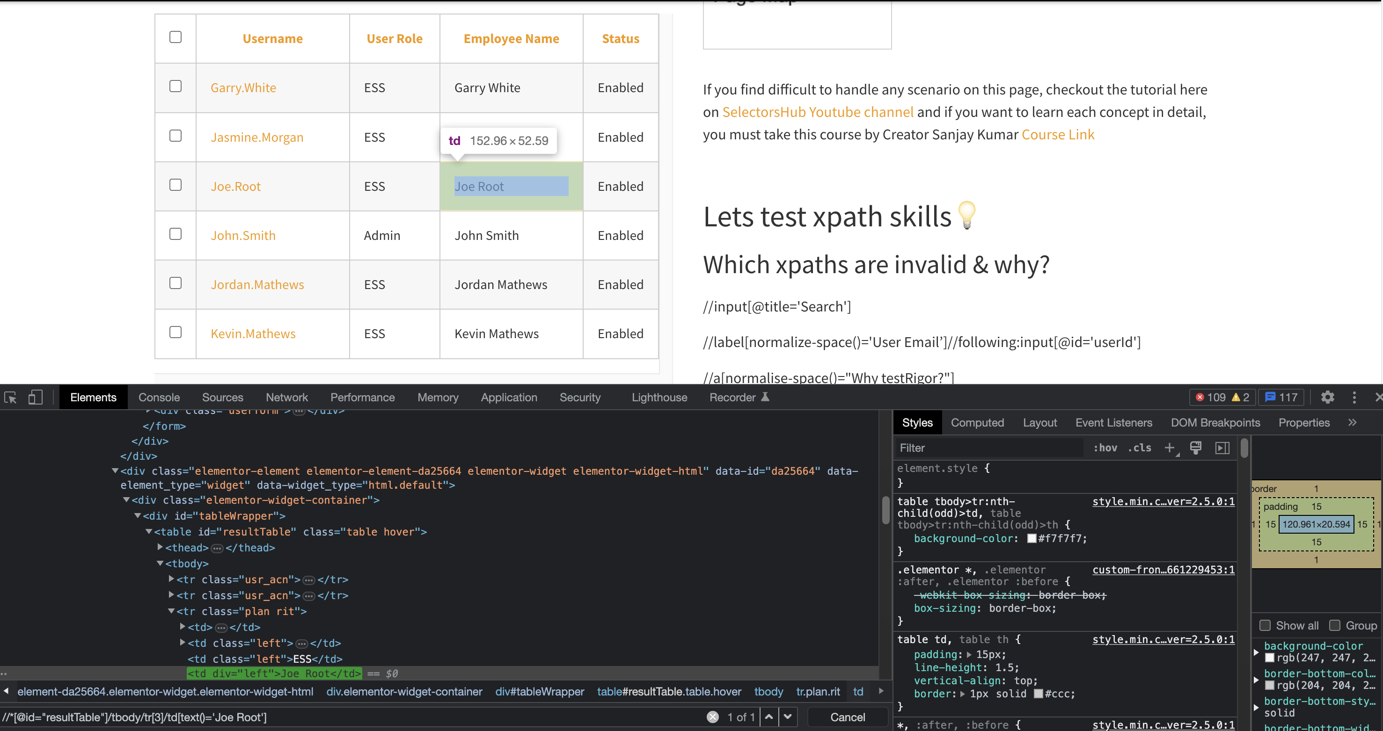Open the Network panel
Image resolution: width=1383 pixels, height=731 pixels.
(287, 398)
